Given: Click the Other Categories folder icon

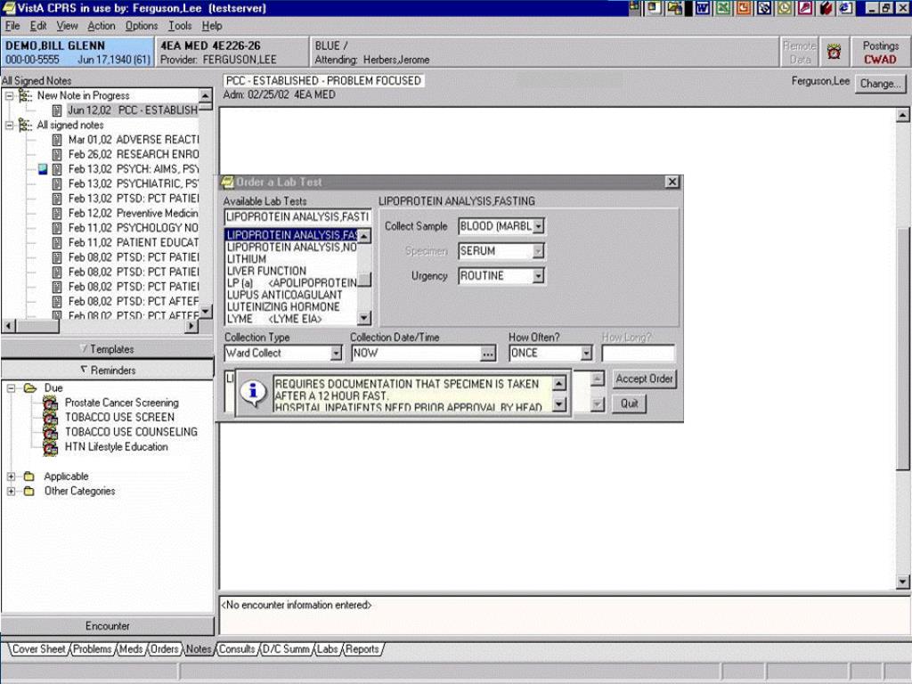Looking at the screenshot, I should tap(29, 492).
